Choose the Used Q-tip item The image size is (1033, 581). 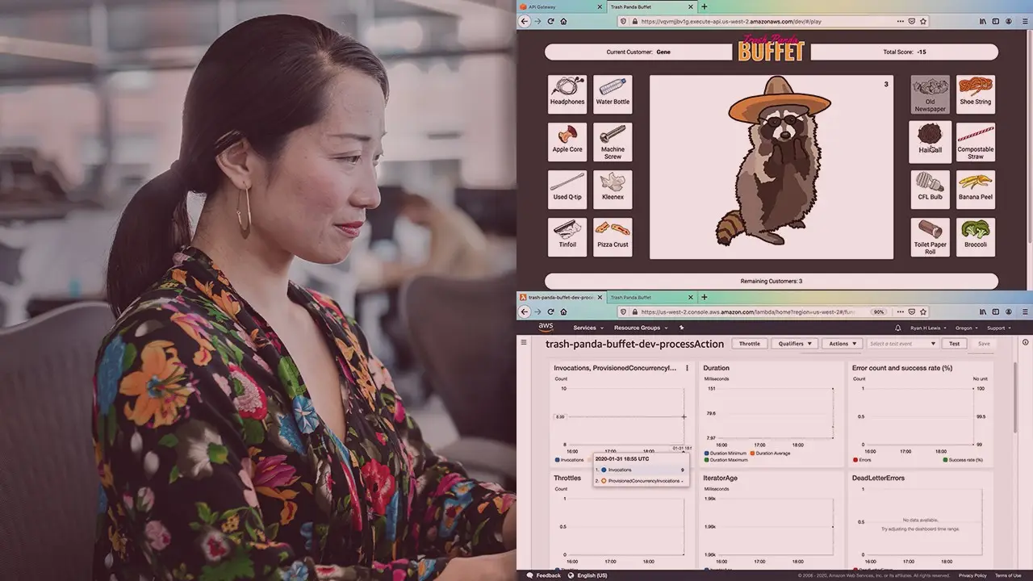[567, 190]
